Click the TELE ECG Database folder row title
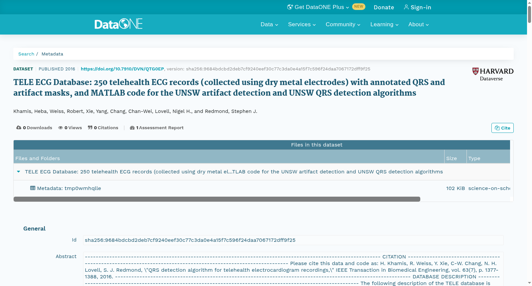Viewport: 532px width, 286px height. pos(234,172)
